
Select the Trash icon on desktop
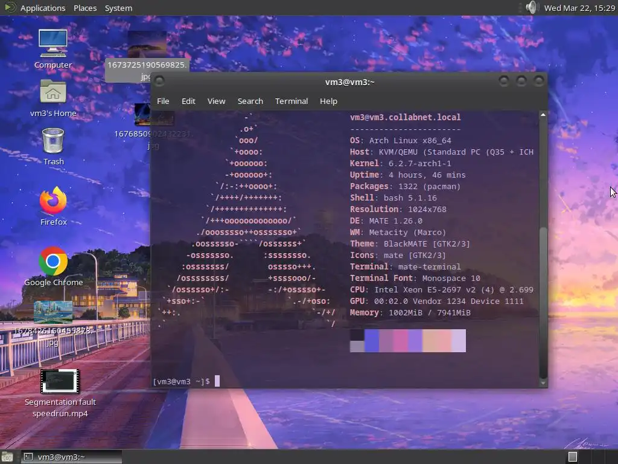53,146
